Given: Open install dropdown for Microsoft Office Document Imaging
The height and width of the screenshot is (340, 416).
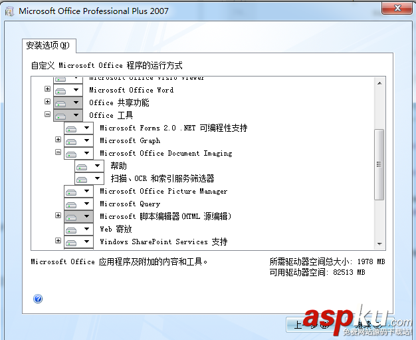Looking at the screenshot, I should coord(78,153).
